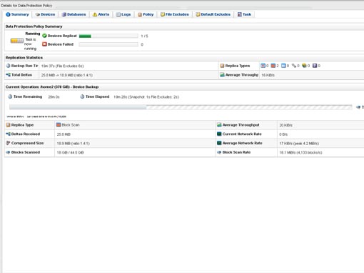Open the Databases tab
364x273 pixels.
(x=74, y=14)
